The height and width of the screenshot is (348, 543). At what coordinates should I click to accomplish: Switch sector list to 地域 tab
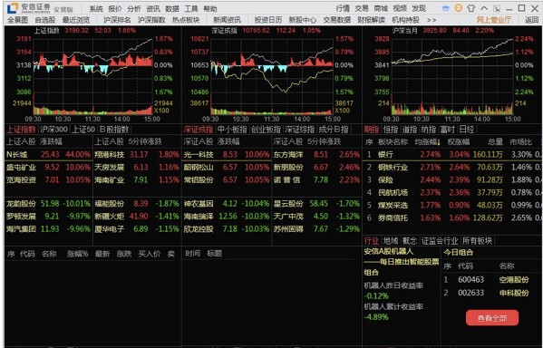coord(391,241)
